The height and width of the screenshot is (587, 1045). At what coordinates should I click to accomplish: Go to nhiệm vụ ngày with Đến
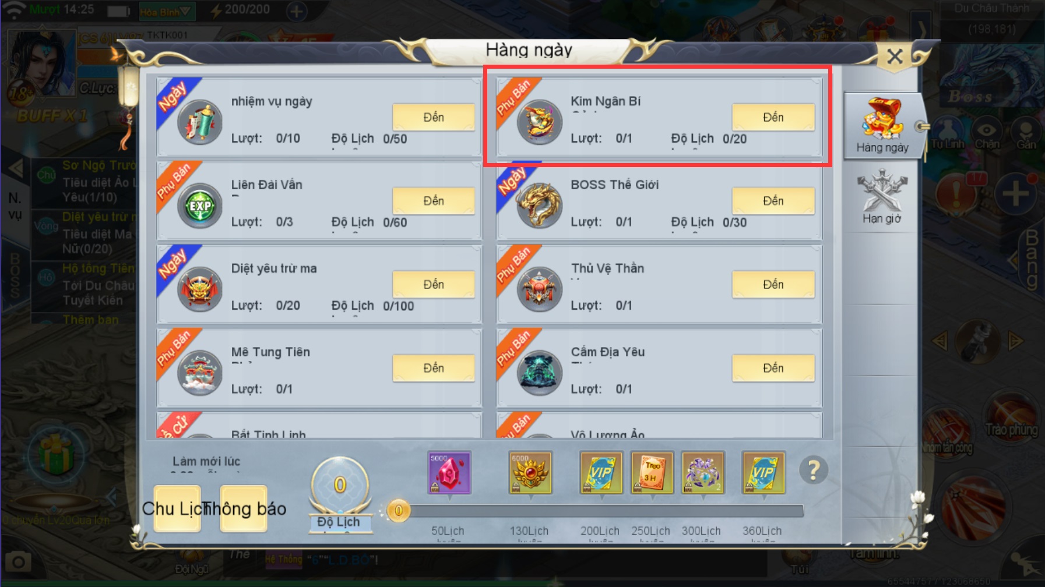pyautogui.click(x=434, y=117)
